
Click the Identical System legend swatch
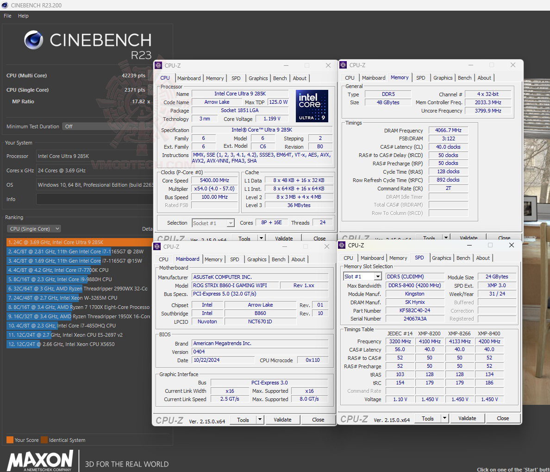coord(44,440)
